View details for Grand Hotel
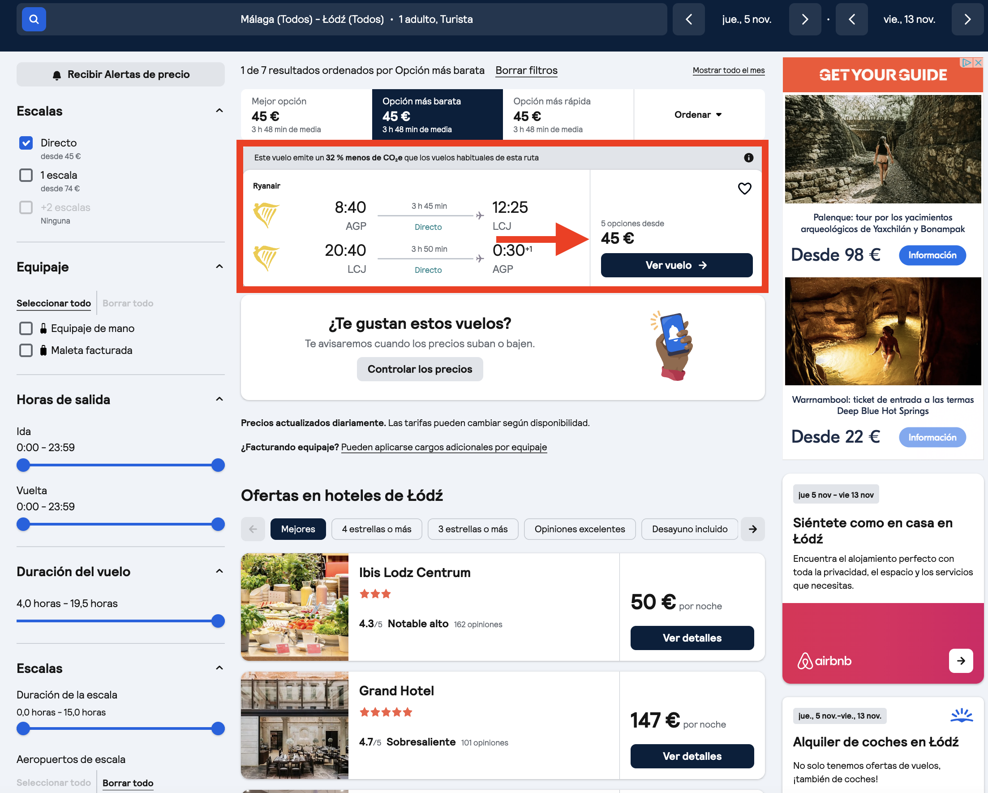Screen dimensions: 988x793 [x=692, y=756]
